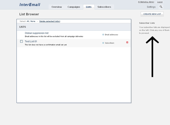Click the InterEmail logo

click(x=30, y=5)
